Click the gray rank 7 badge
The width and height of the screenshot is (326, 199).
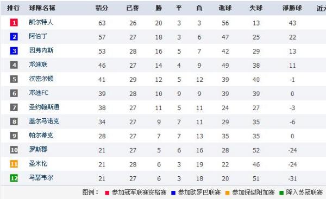pos(14,107)
